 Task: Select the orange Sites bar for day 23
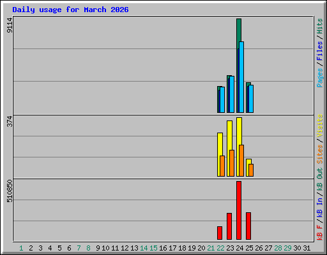point(232,163)
